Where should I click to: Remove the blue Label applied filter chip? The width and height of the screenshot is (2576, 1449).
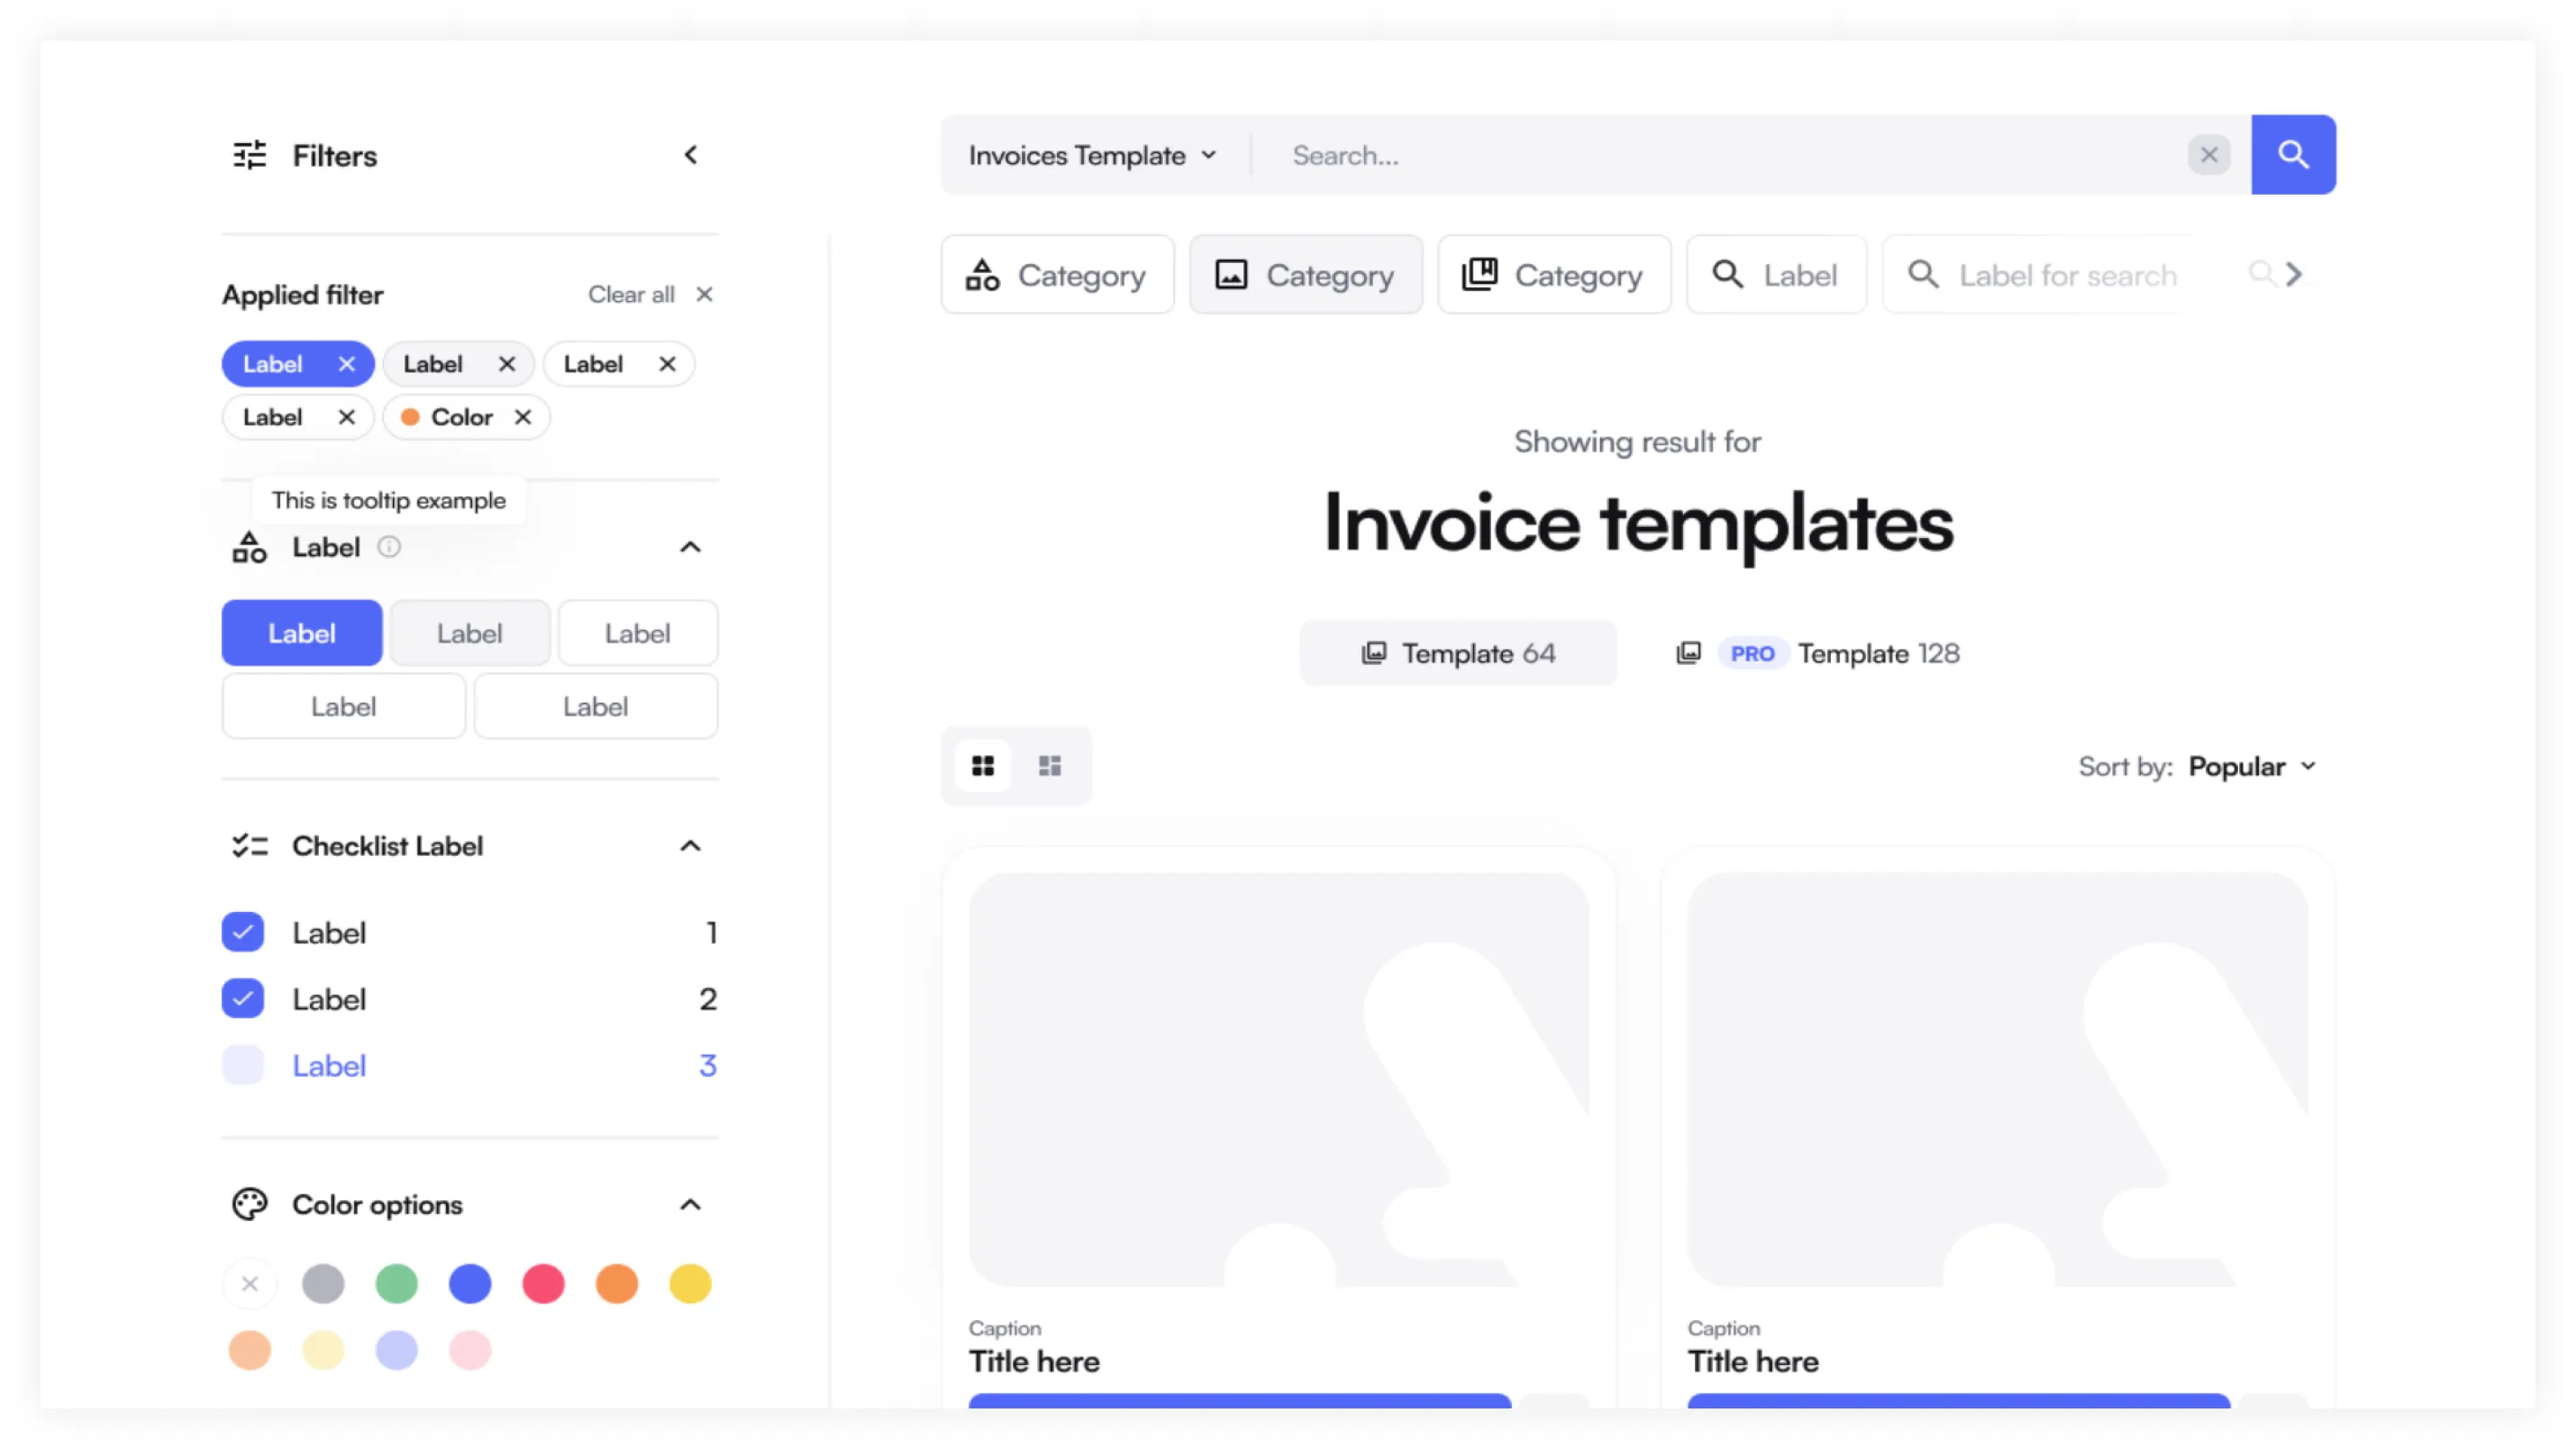[x=346, y=364]
